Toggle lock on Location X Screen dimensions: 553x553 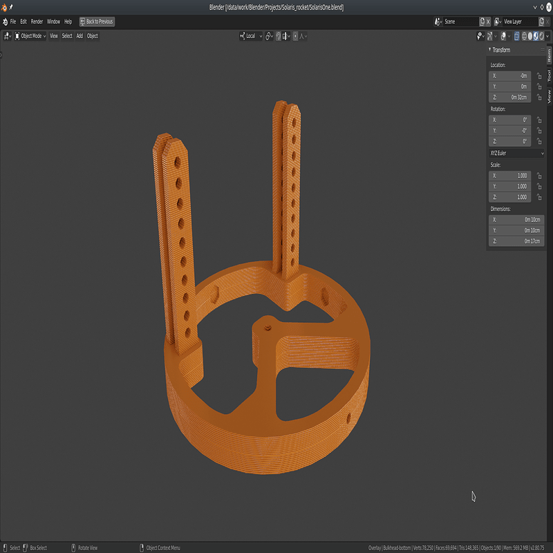539,76
